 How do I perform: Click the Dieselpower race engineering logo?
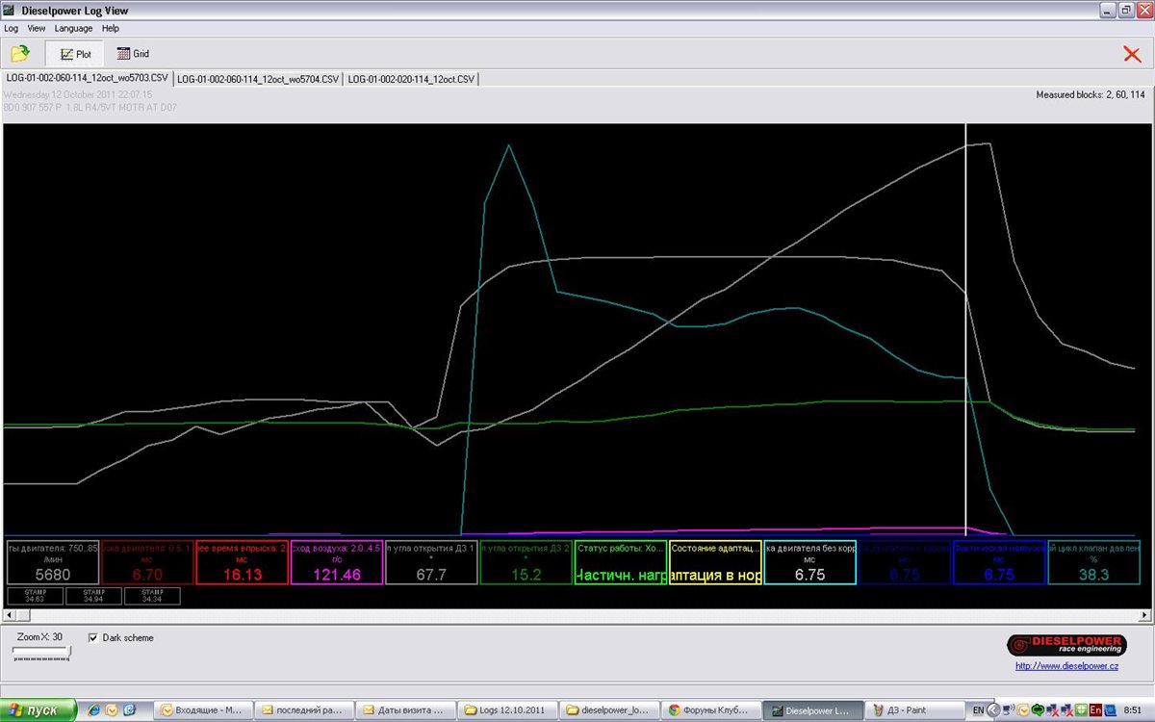1066,645
